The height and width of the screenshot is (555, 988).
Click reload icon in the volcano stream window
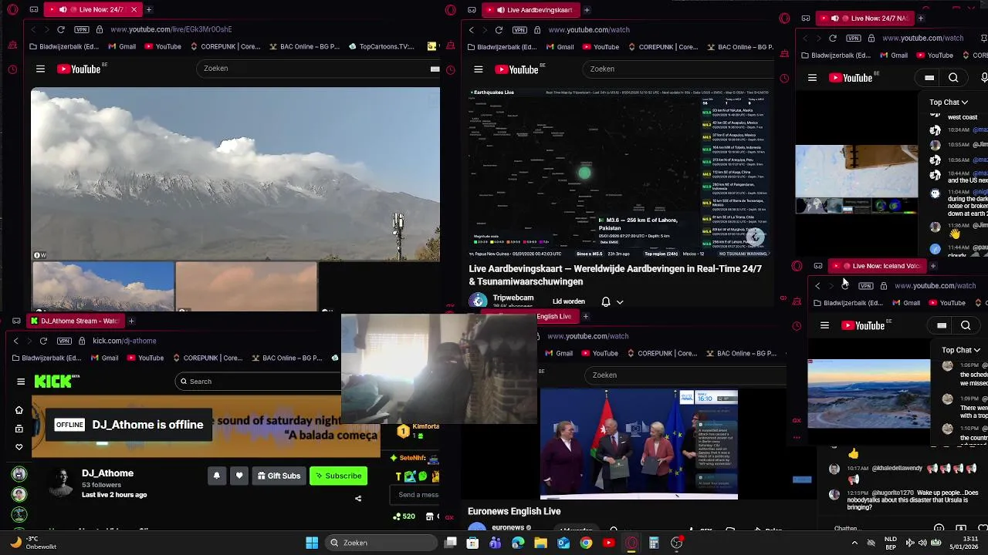coord(60,29)
